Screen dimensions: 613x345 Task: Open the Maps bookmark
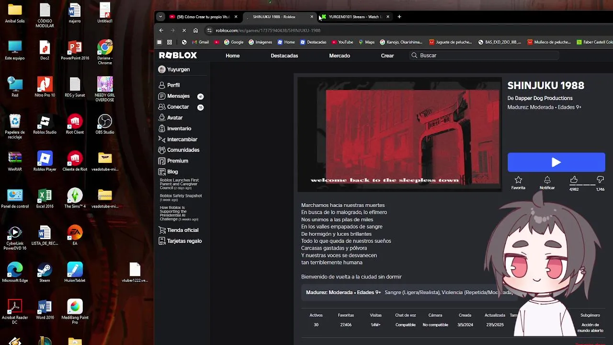click(366, 42)
